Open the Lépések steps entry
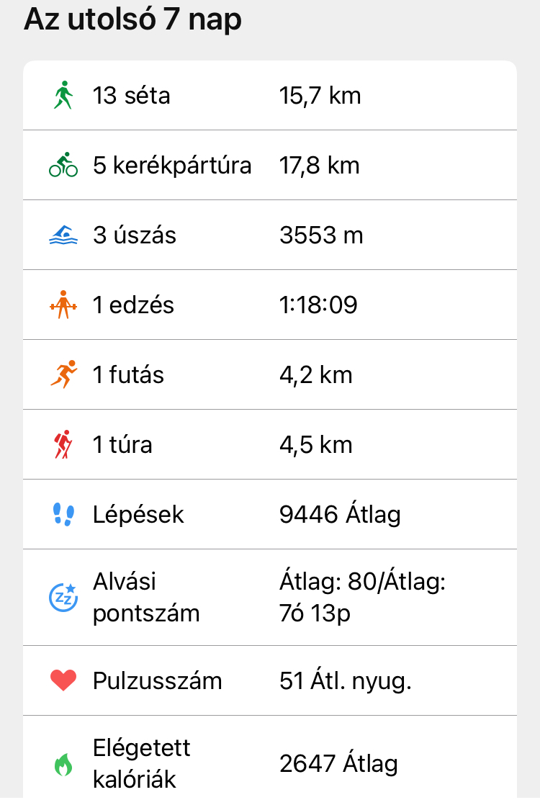Viewport: 540px width, 805px height. click(x=138, y=515)
